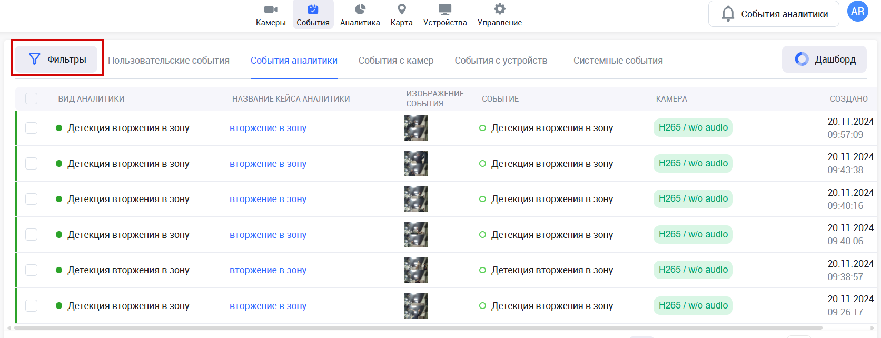Open Управление gear icon
Image resolution: width=881 pixels, height=338 pixels.
point(499,9)
